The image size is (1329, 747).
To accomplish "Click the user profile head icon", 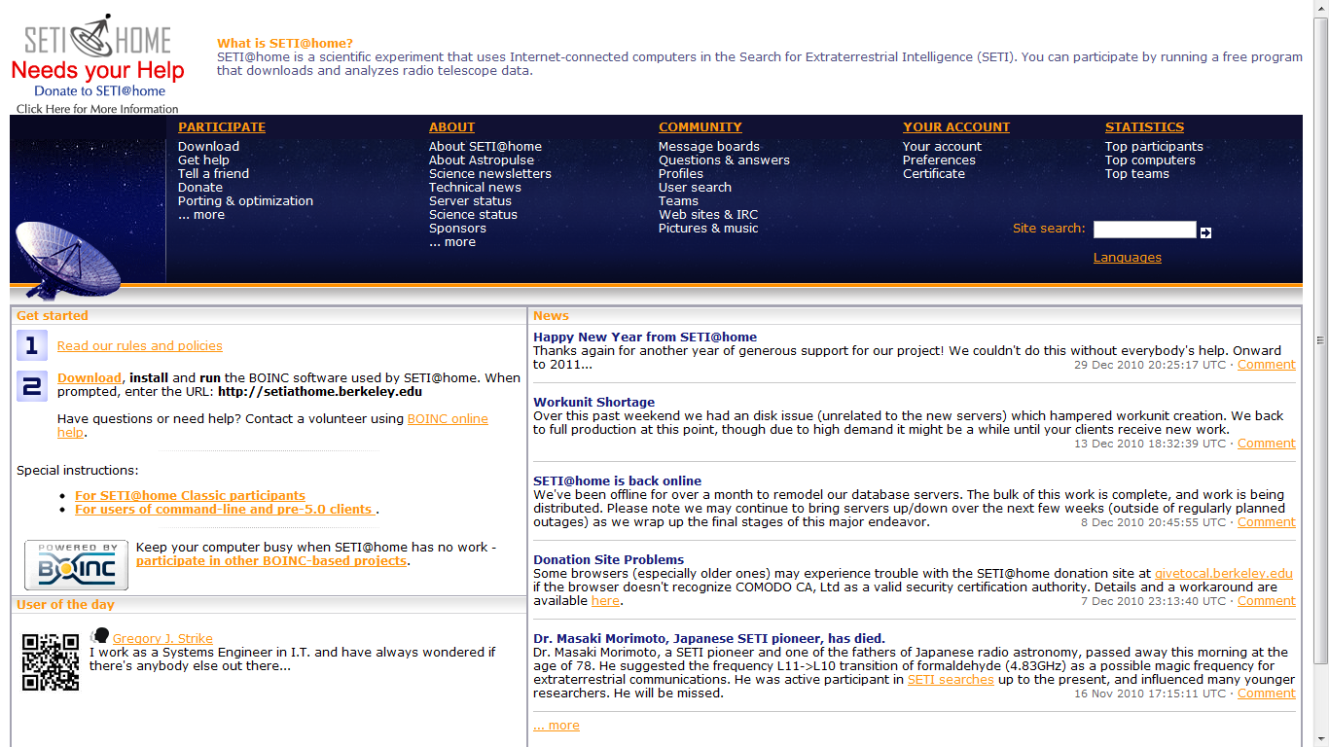I will click(x=100, y=636).
